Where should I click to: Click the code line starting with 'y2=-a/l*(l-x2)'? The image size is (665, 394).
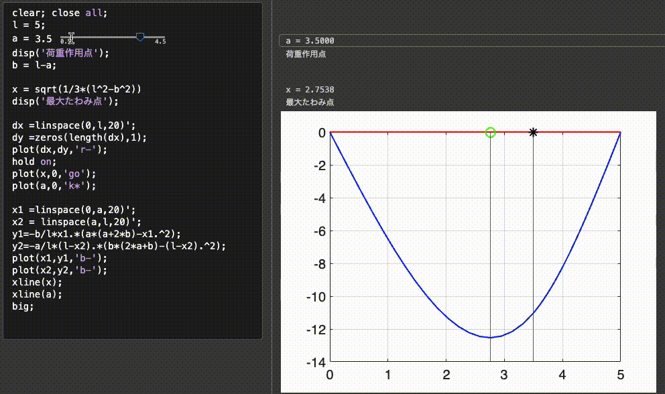[x=119, y=246]
